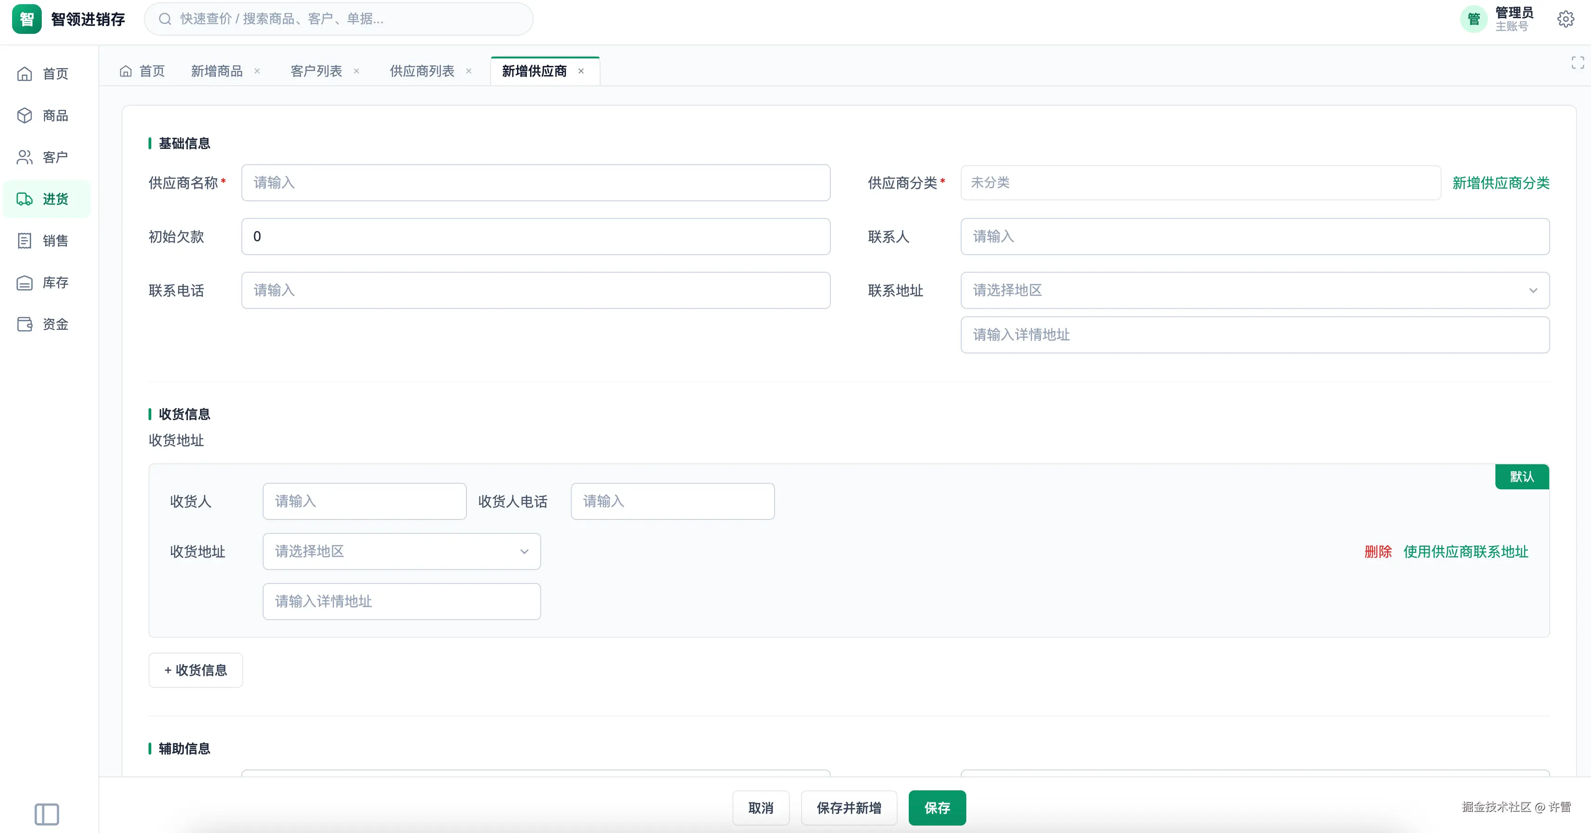Click the 保存并新增 button
Viewport: 1591px width, 833px height.
pos(848,807)
